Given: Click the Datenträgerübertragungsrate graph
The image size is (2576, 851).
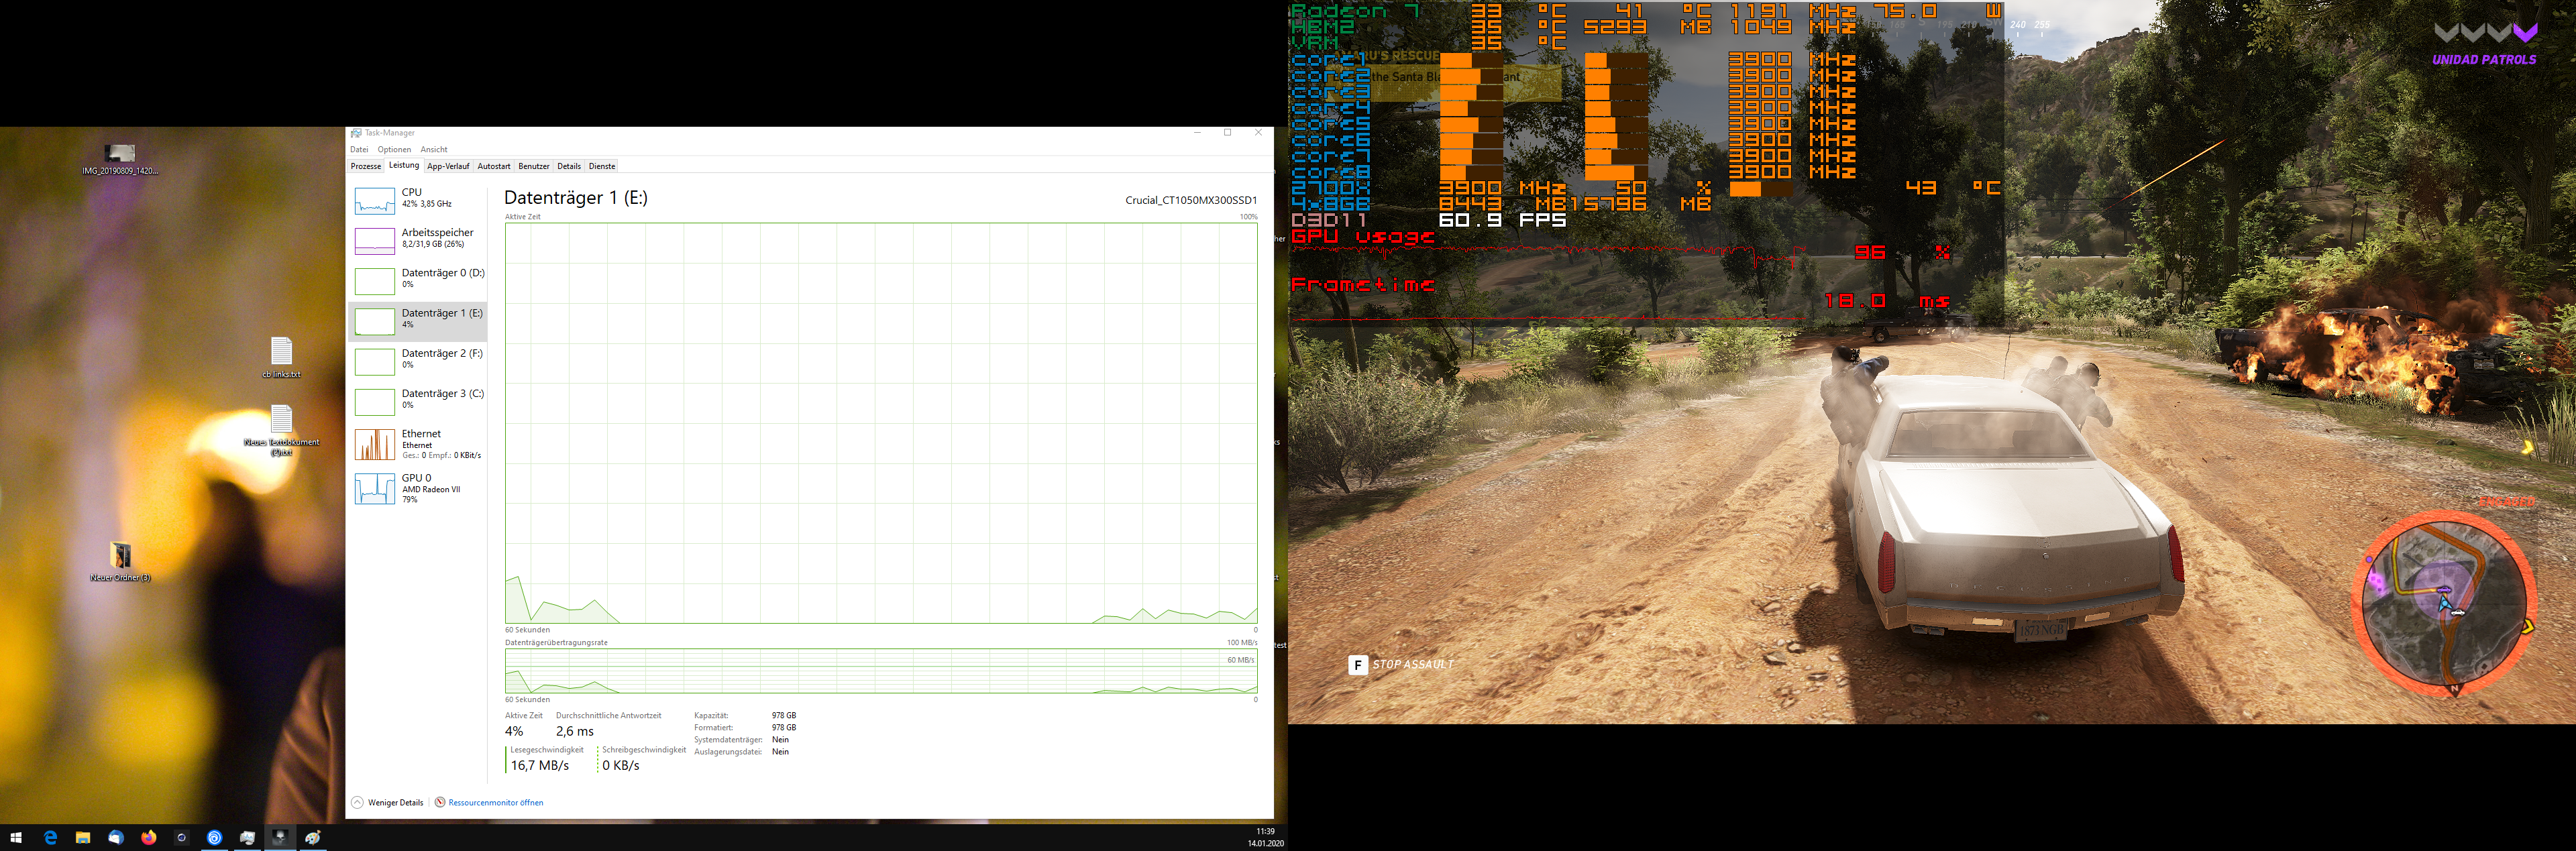Looking at the screenshot, I should [x=881, y=671].
